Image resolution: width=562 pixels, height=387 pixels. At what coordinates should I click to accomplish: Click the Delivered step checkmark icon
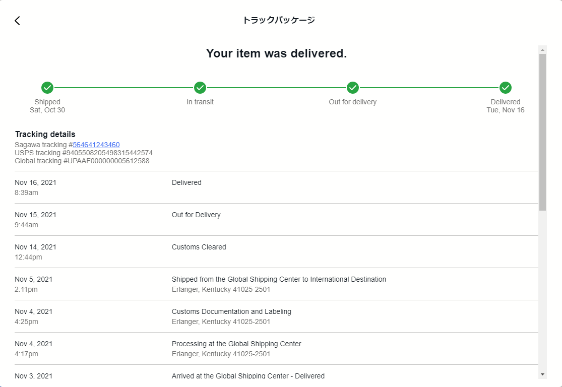pos(506,88)
